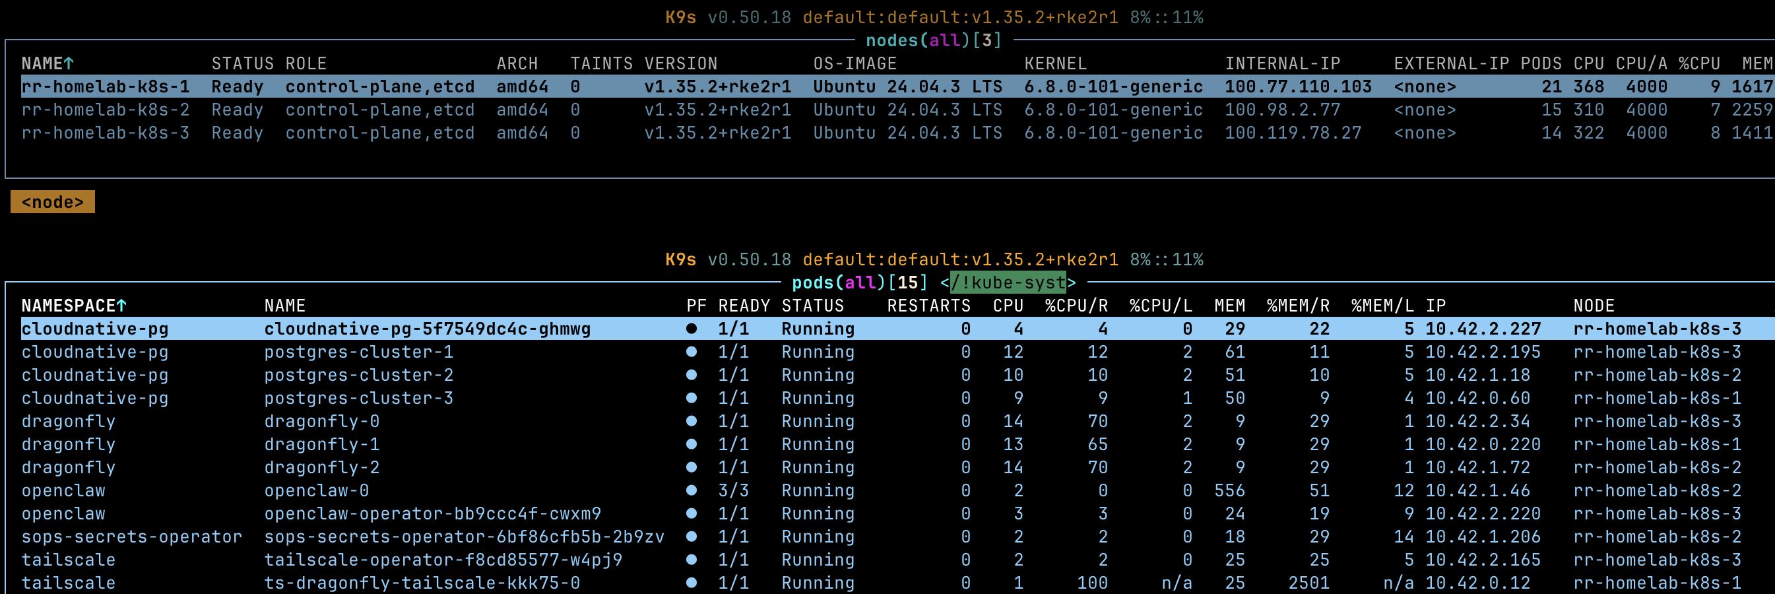
Task: Select node row rr-homelab-k8s-3
Action: (898, 133)
